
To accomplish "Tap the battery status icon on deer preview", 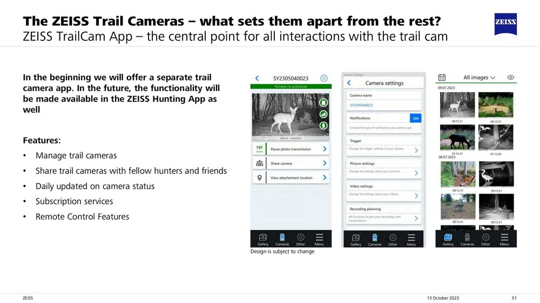I will tap(323, 126).
